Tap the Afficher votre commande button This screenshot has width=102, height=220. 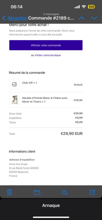point(46,45)
